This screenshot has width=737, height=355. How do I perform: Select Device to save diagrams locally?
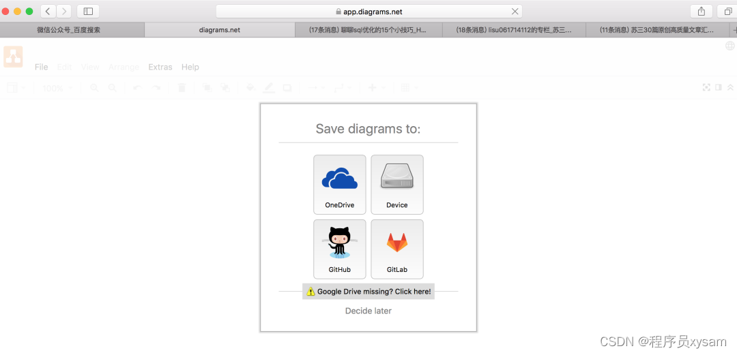(397, 185)
